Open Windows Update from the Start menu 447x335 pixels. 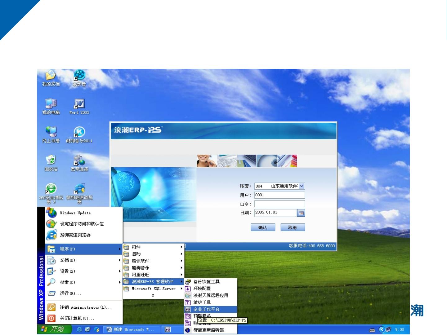click(x=84, y=213)
